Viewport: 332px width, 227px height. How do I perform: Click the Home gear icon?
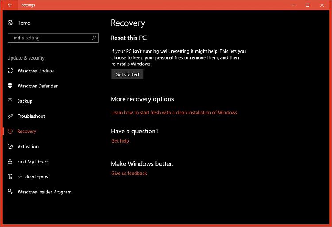point(10,23)
